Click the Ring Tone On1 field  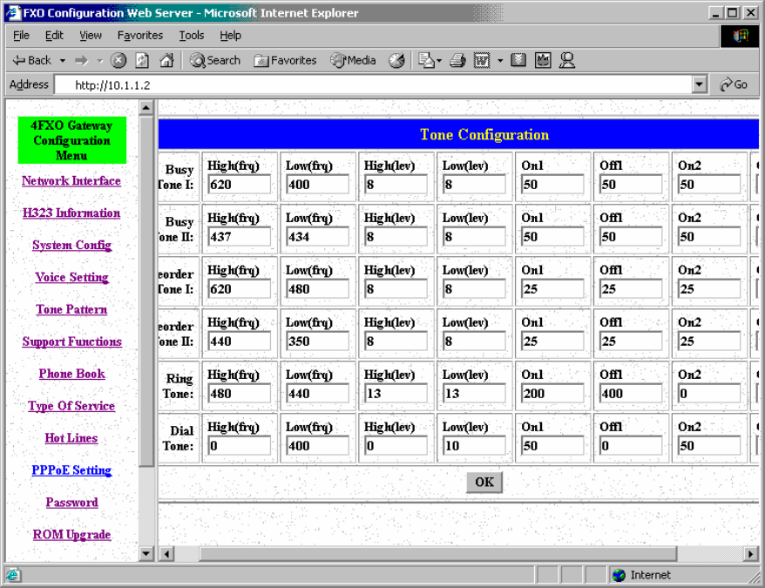[552, 394]
